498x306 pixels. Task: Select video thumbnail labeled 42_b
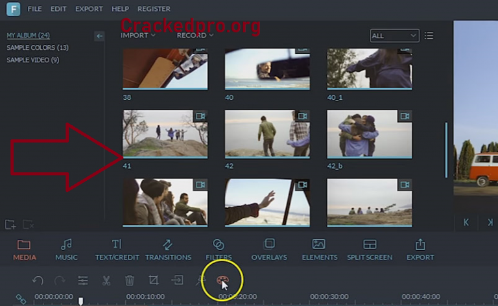pyautogui.click(x=369, y=135)
